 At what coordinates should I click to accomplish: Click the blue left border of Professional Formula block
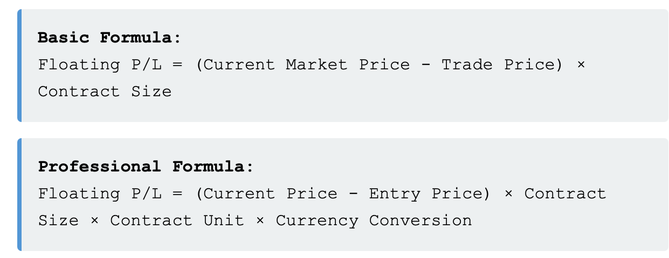click(x=19, y=194)
